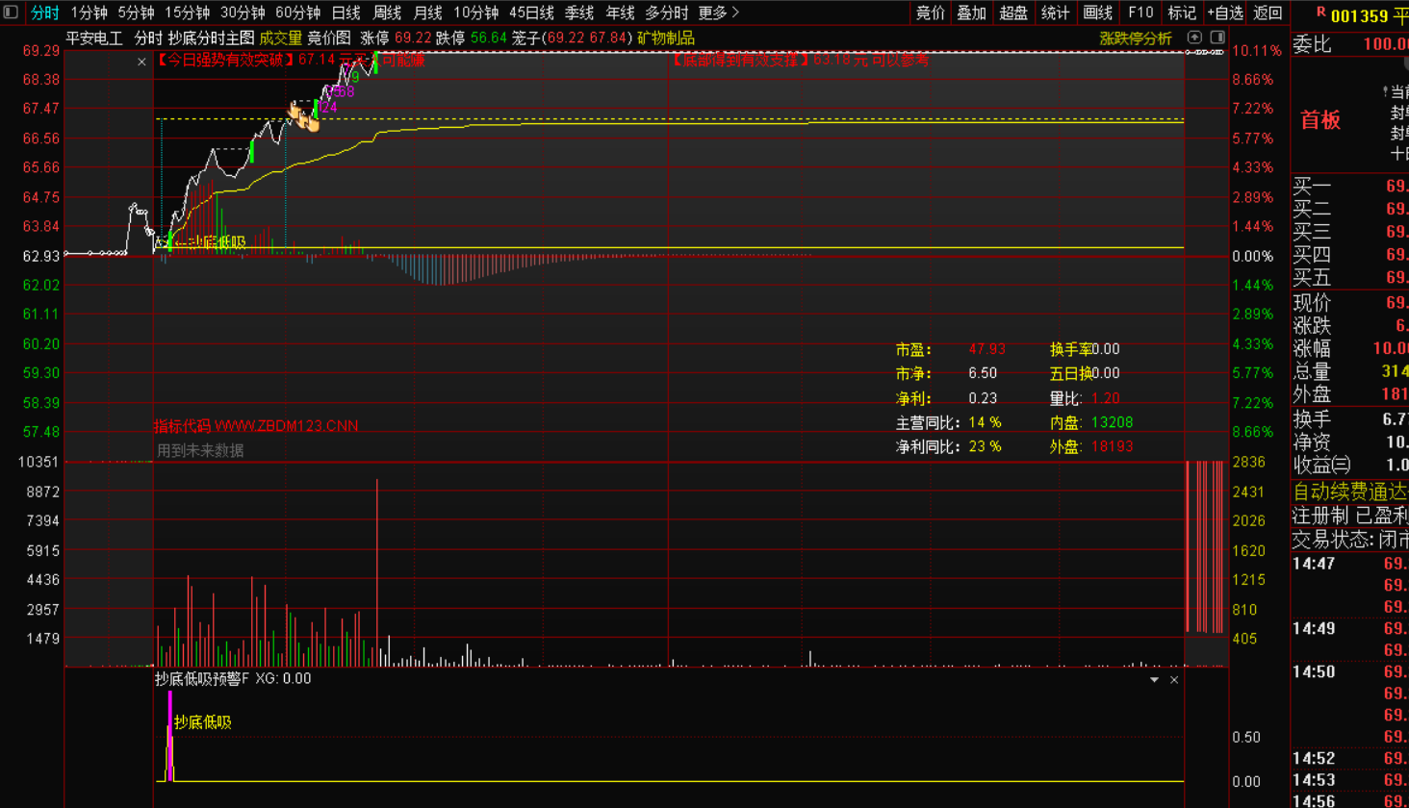Screen dimensions: 1409x808
Task: Toggle the side panel icon beside 涨跌停分析
Action: [1217, 38]
